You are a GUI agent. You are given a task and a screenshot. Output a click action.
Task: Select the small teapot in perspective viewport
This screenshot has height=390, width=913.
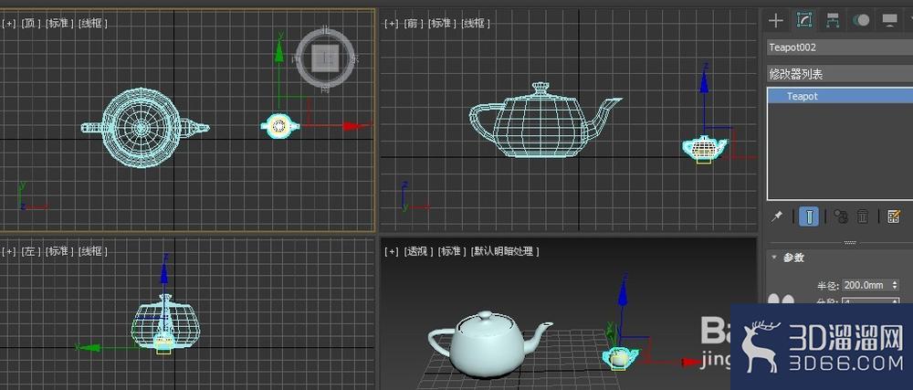pos(621,357)
